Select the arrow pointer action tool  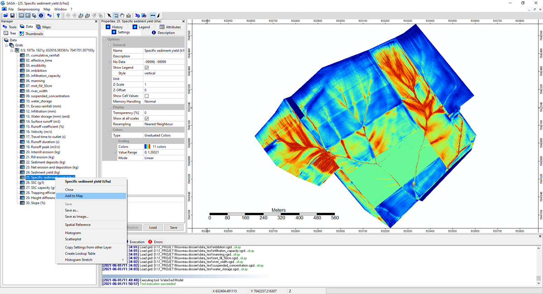(109, 15)
